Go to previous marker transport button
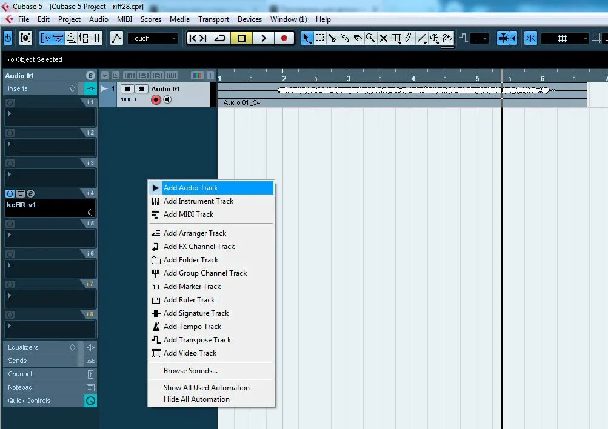 [x=192, y=38]
